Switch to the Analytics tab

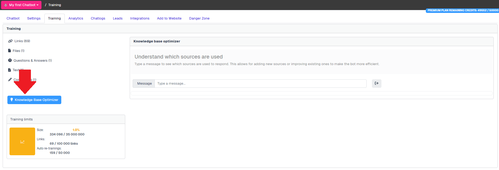tap(76, 18)
